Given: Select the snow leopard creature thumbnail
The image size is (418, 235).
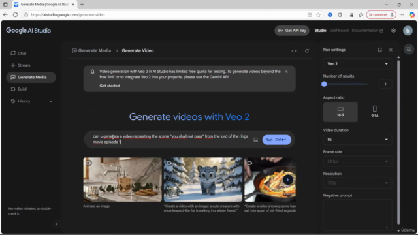Looking at the screenshot, I should 203,180.
